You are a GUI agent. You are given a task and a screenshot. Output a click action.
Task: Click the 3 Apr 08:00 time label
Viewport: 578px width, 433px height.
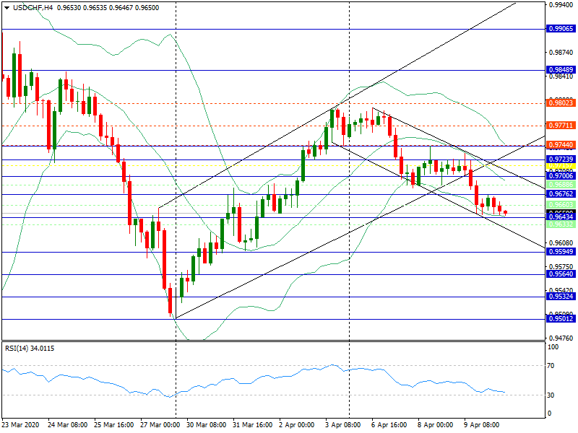[x=342, y=425]
